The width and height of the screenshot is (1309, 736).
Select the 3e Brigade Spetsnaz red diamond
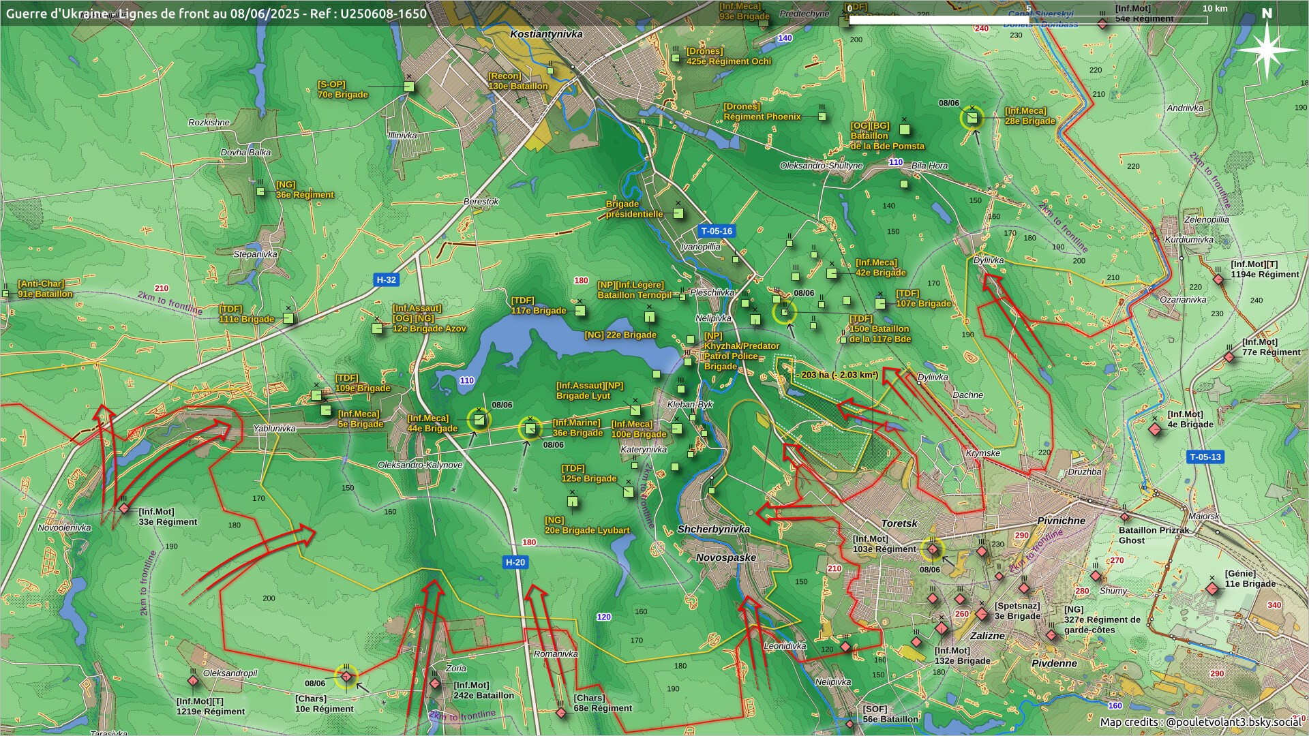[982, 614]
